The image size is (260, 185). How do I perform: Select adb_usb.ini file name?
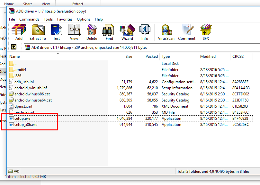point(24,82)
